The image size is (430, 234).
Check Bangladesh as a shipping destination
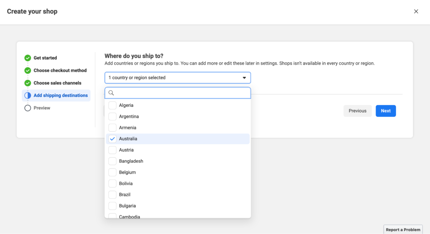coord(112,161)
